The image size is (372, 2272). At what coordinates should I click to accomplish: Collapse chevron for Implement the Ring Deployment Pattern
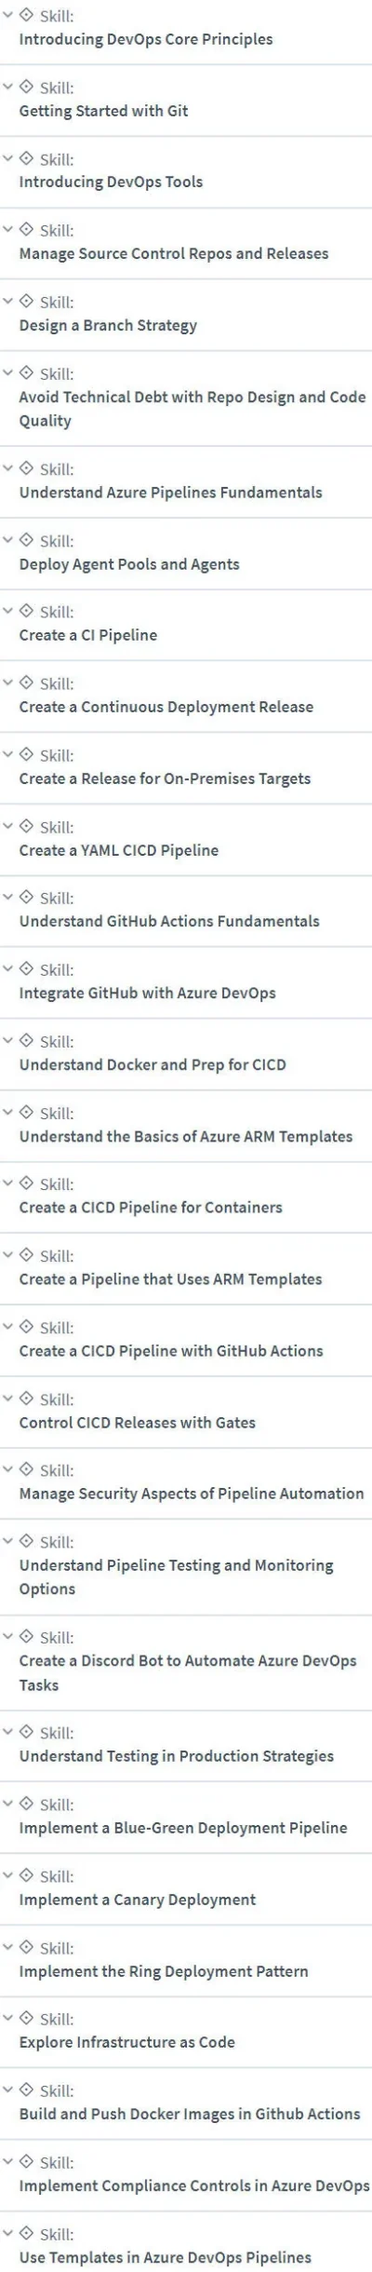pyautogui.click(x=8, y=1948)
